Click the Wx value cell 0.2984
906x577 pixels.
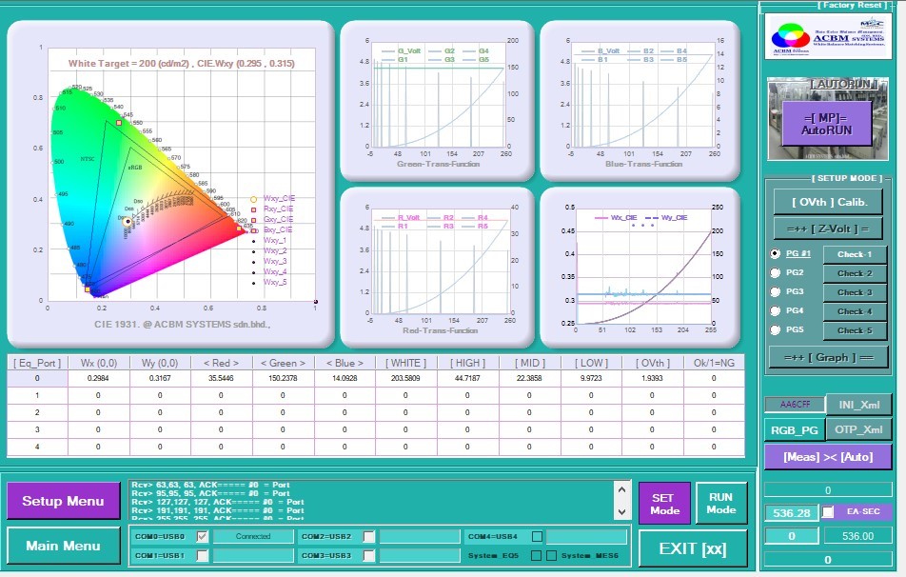pos(98,378)
